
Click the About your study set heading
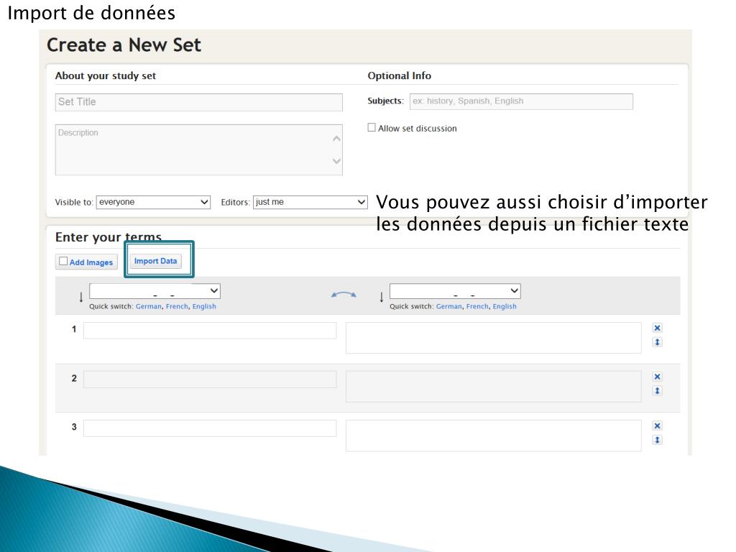pos(106,75)
